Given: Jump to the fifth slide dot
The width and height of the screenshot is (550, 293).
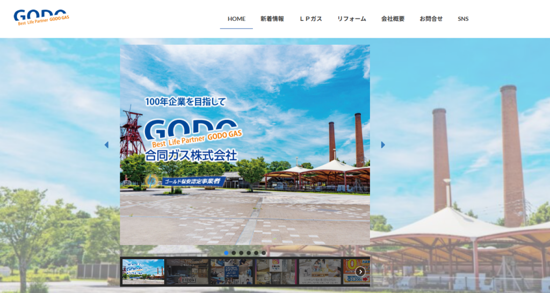Looking at the screenshot, I should (x=256, y=253).
